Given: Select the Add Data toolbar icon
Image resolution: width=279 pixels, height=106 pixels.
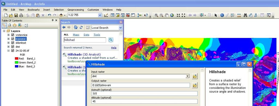Looking at the screenshot, I should 61,15.
